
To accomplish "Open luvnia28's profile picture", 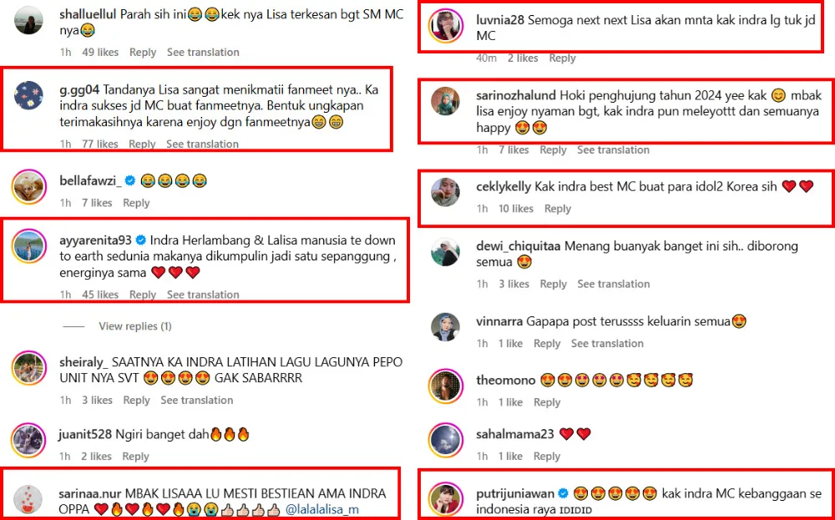I will pyautogui.click(x=446, y=26).
